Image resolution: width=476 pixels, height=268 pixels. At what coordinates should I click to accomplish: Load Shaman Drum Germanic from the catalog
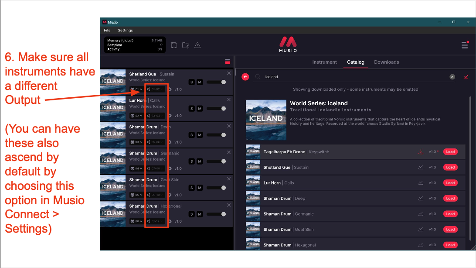click(x=450, y=214)
